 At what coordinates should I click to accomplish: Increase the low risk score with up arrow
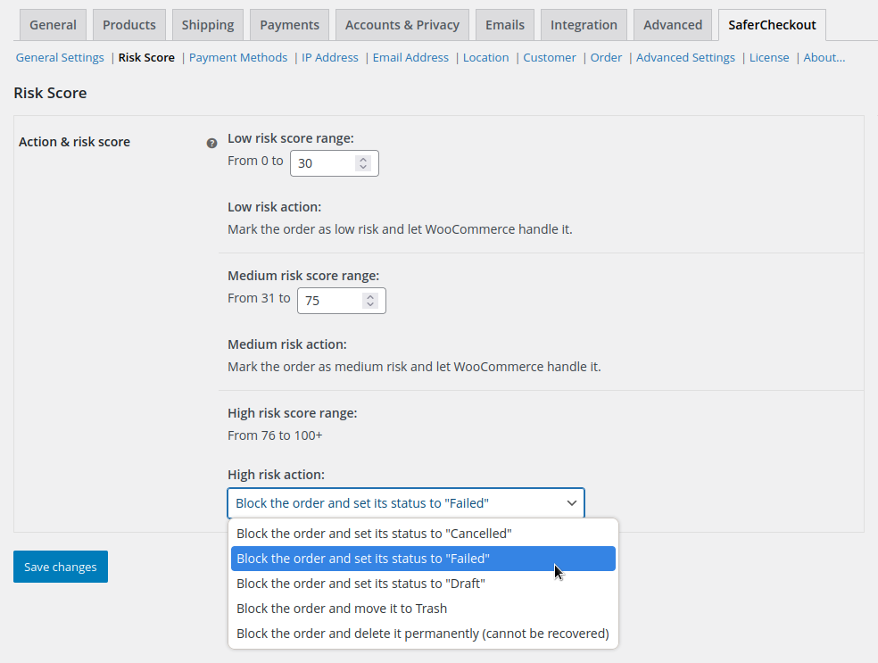363,159
